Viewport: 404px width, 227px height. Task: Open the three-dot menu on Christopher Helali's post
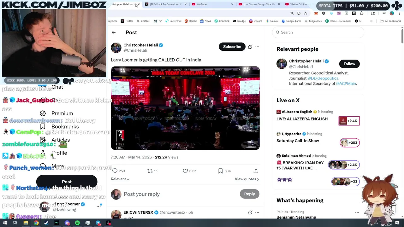[257, 47]
